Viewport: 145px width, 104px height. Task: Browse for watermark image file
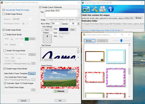pos(78,19)
